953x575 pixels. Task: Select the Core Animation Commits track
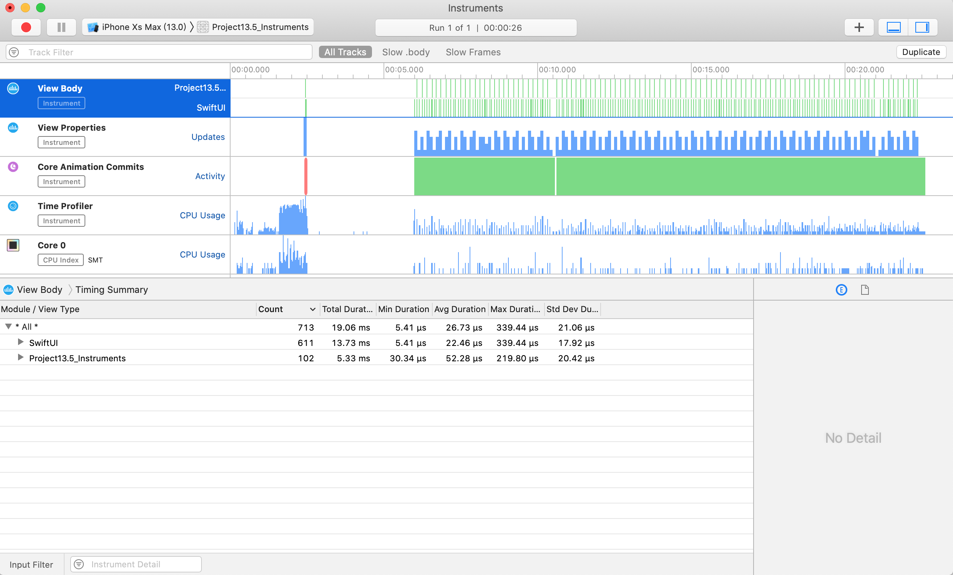click(91, 167)
